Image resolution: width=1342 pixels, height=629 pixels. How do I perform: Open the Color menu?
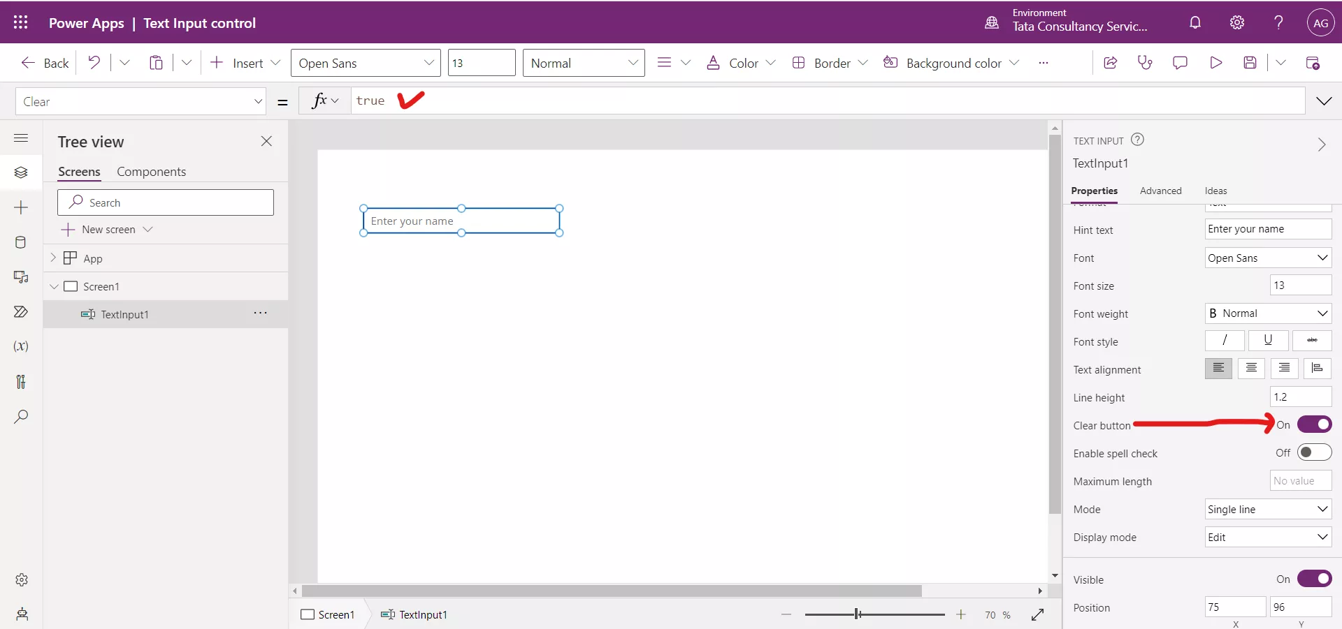[741, 63]
